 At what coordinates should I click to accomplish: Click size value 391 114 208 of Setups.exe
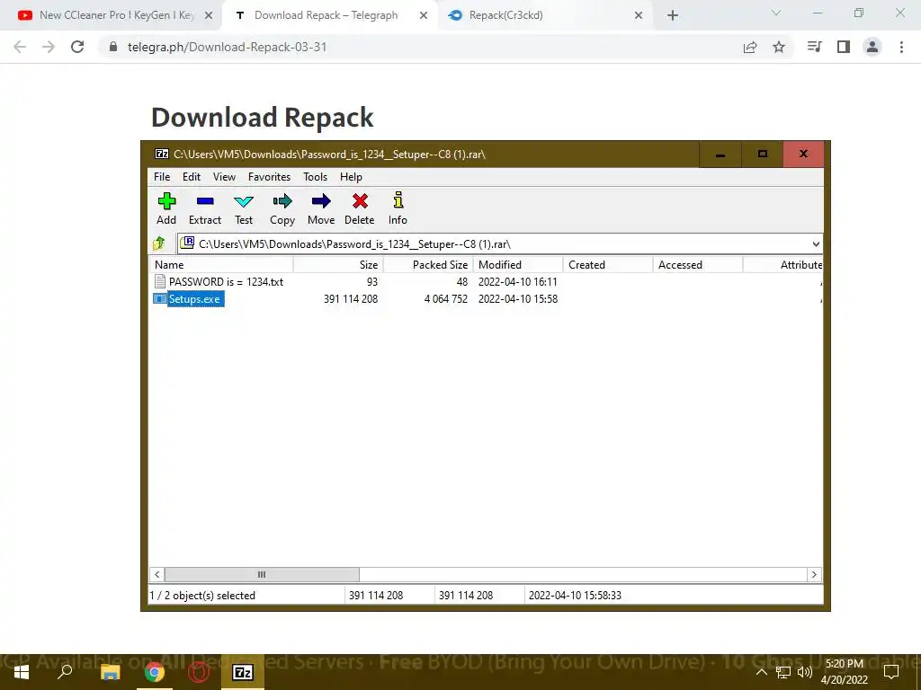pyautogui.click(x=351, y=299)
